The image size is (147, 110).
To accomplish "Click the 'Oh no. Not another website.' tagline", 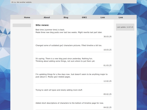I will (22, 2).
